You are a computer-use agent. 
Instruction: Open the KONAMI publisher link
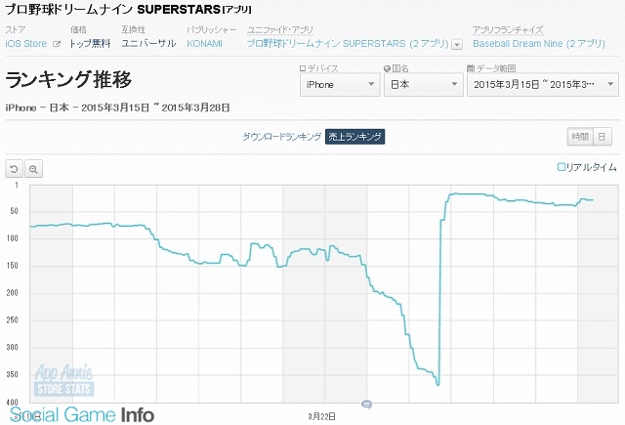click(204, 44)
